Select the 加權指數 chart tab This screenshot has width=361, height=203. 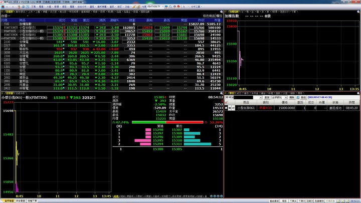(x=234, y=12)
